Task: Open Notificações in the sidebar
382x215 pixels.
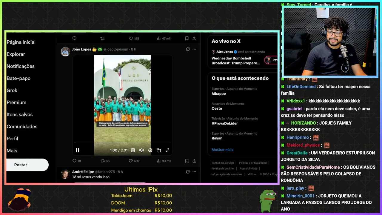Action: click(21, 66)
